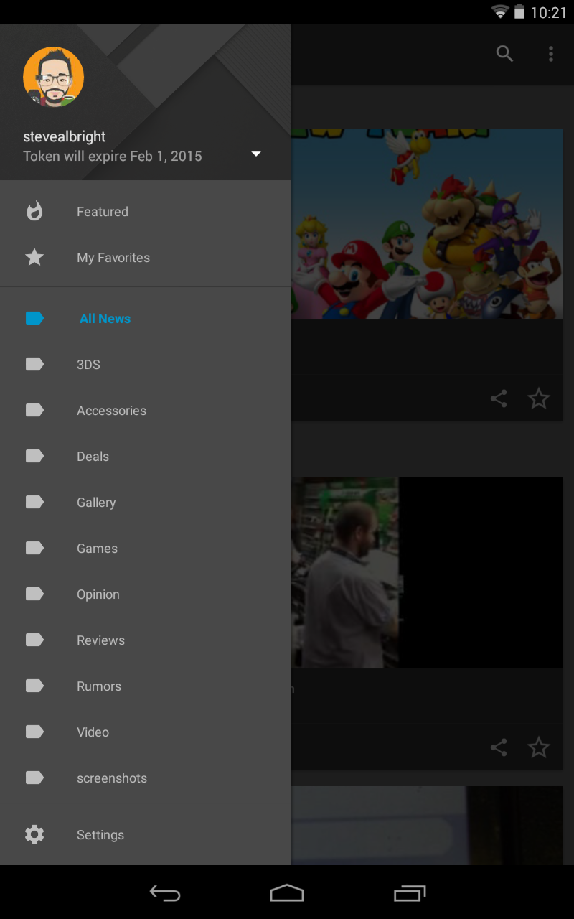Tap the Video tag icon
The height and width of the screenshot is (919, 574).
[34, 732]
